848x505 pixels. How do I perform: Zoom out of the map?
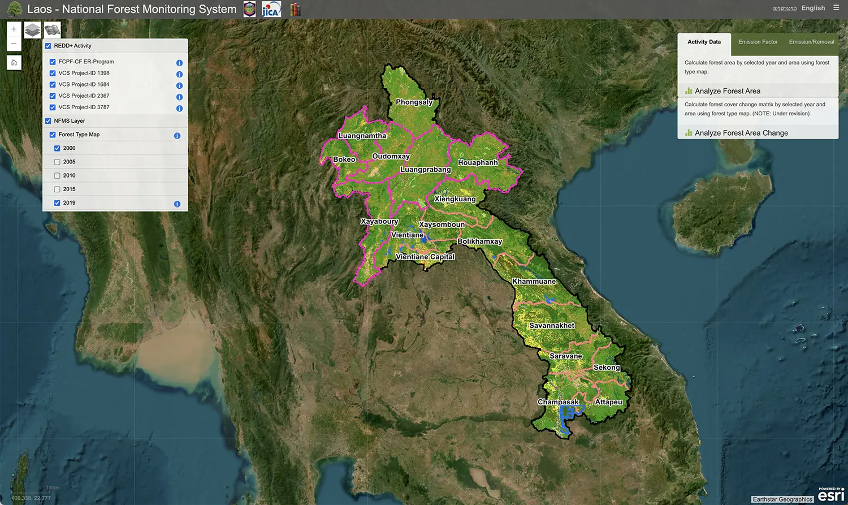14,44
